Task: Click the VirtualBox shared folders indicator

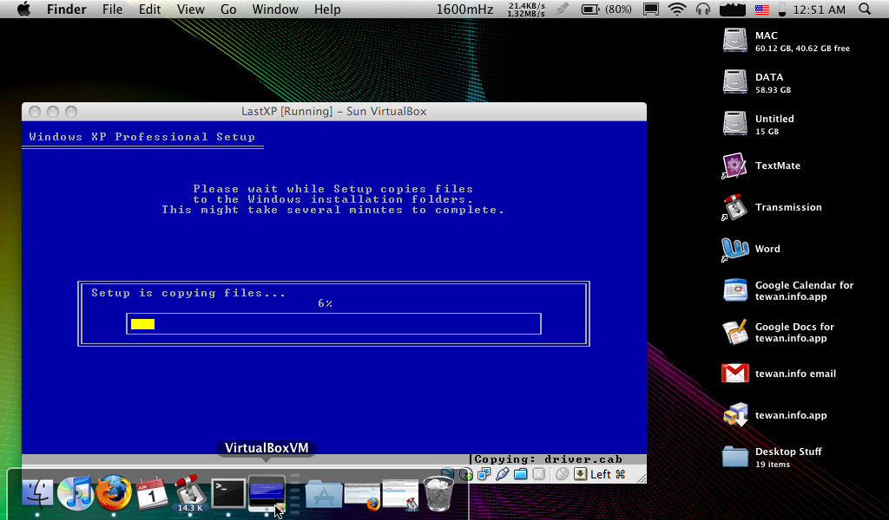Action: coord(521,474)
